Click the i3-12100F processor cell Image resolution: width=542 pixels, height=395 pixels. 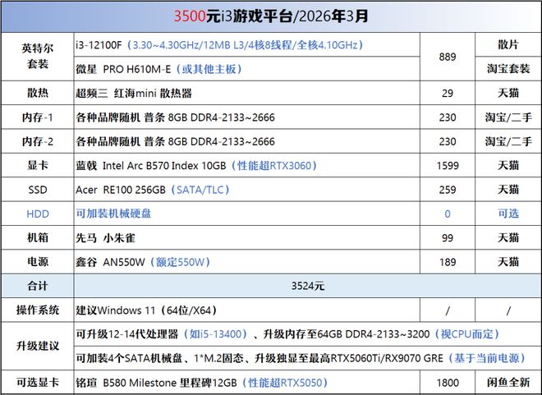(247, 45)
